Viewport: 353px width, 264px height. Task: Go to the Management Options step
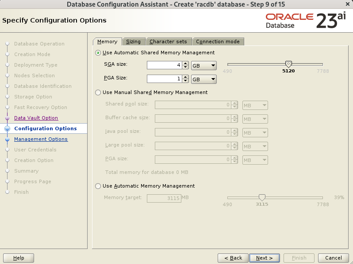point(41,139)
